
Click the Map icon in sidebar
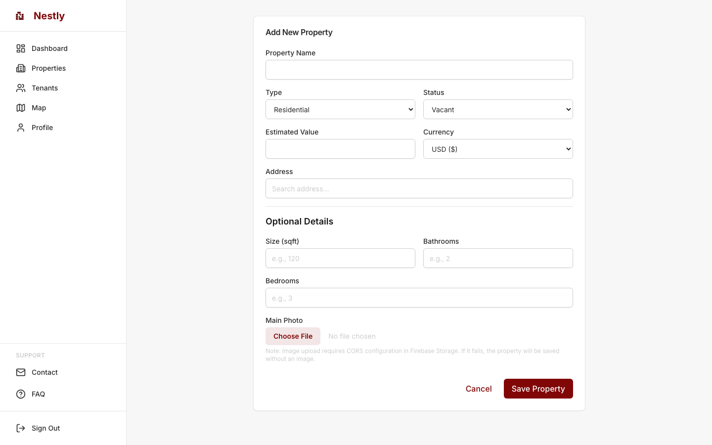(21, 108)
